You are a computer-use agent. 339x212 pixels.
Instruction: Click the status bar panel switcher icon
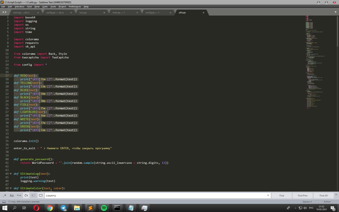pyautogui.click(x=4, y=202)
